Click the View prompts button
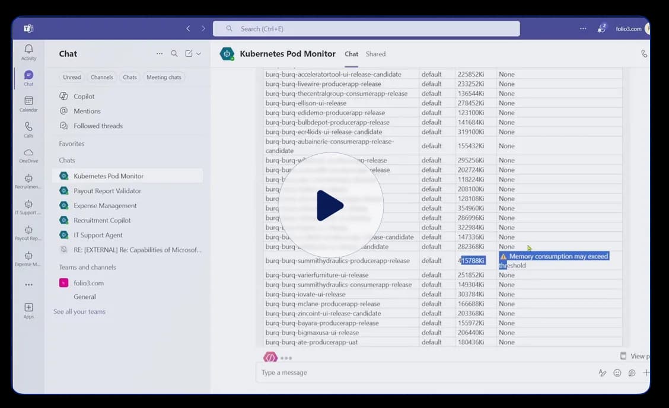This screenshot has width=669, height=408. click(635, 356)
